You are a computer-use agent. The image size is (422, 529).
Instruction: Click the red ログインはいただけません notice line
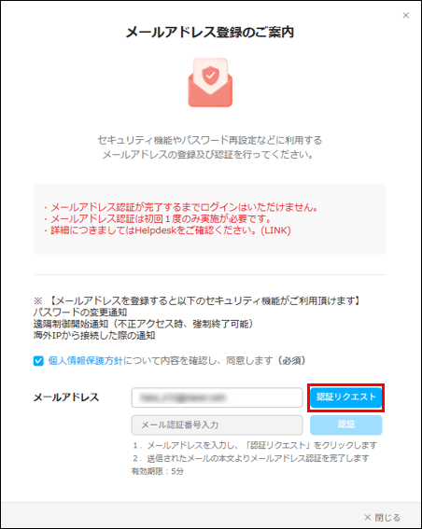click(181, 207)
